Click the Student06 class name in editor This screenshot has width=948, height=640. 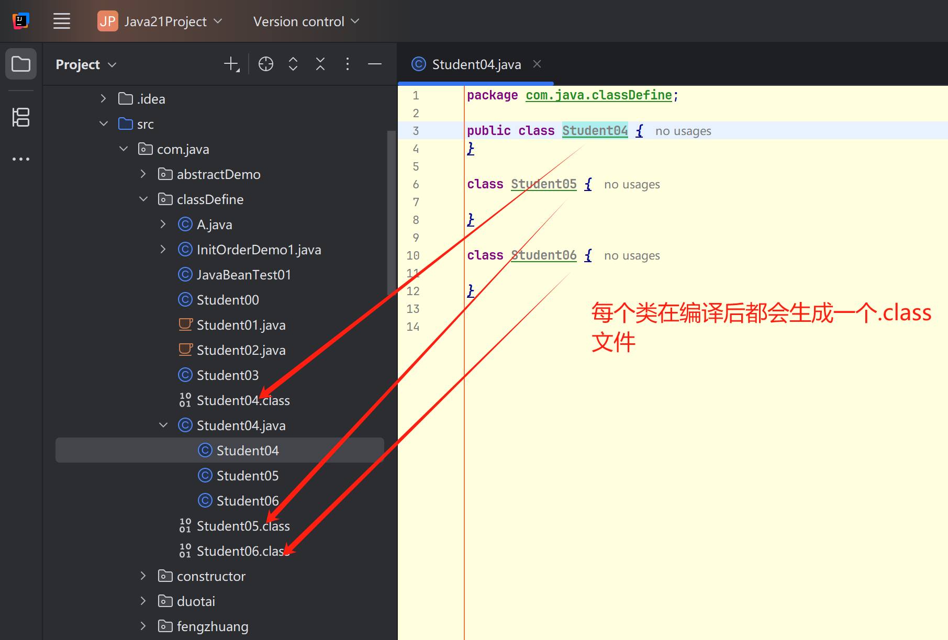click(x=543, y=255)
